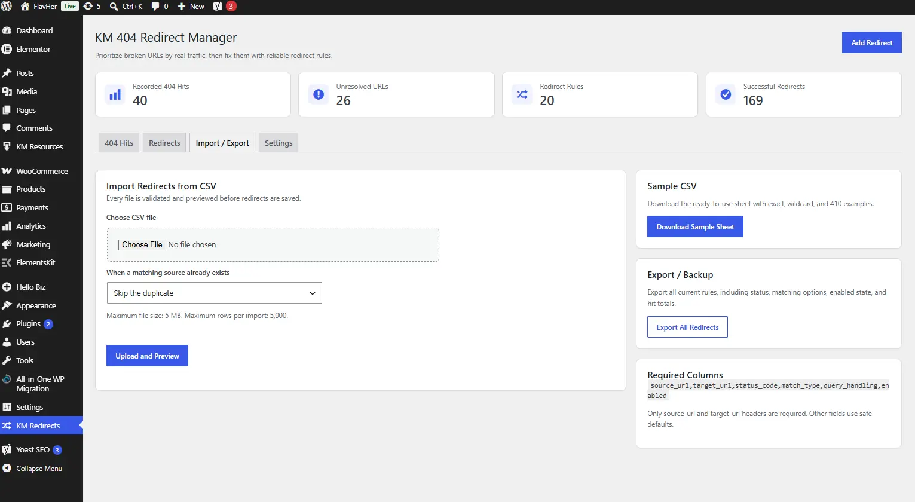Screen dimensions: 915x502
Task: Click the 'Maximum file size: 5 MB' note
Action: [x=197, y=315]
